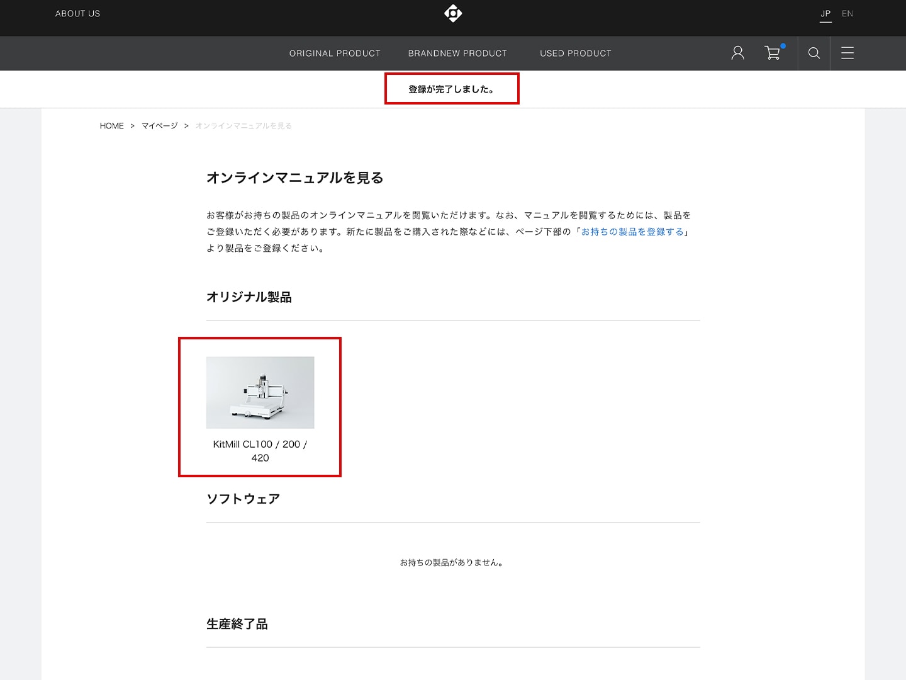Image resolution: width=906 pixels, height=680 pixels.
Task: Click the blue cart notification dot
Action: click(x=783, y=46)
